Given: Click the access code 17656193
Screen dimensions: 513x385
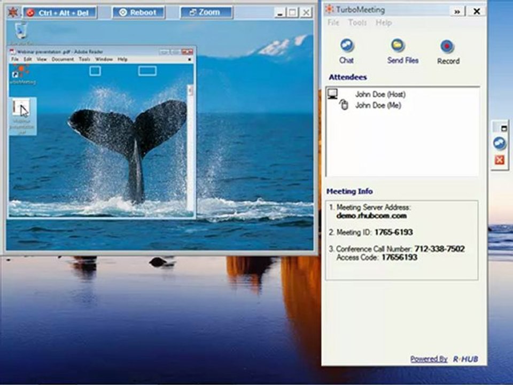Looking at the screenshot, I should click(x=399, y=257).
